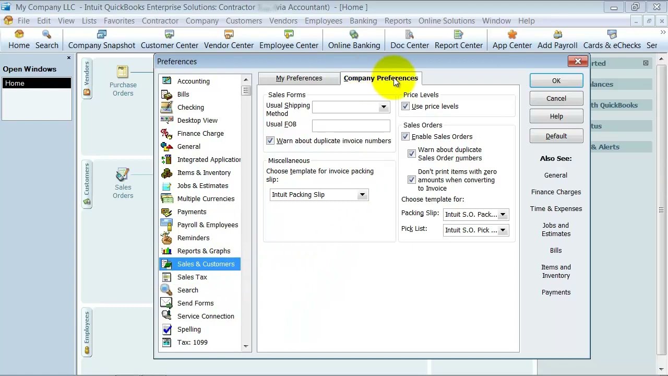Viewport: 668px width, 376px height.
Task: Select Reports & Graphs preference category
Action: (199, 251)
